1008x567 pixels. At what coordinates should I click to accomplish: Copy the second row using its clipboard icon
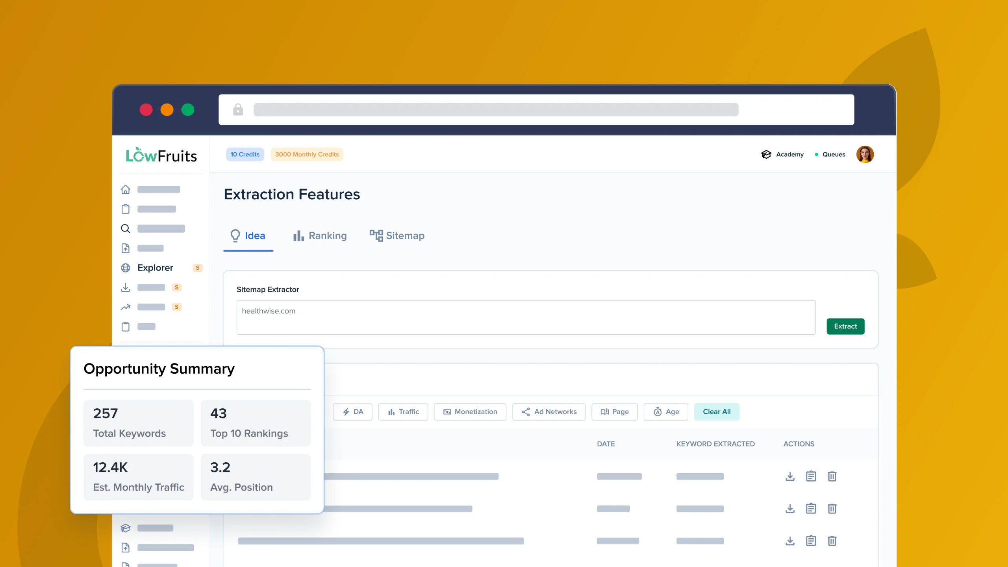coord(811,508)
